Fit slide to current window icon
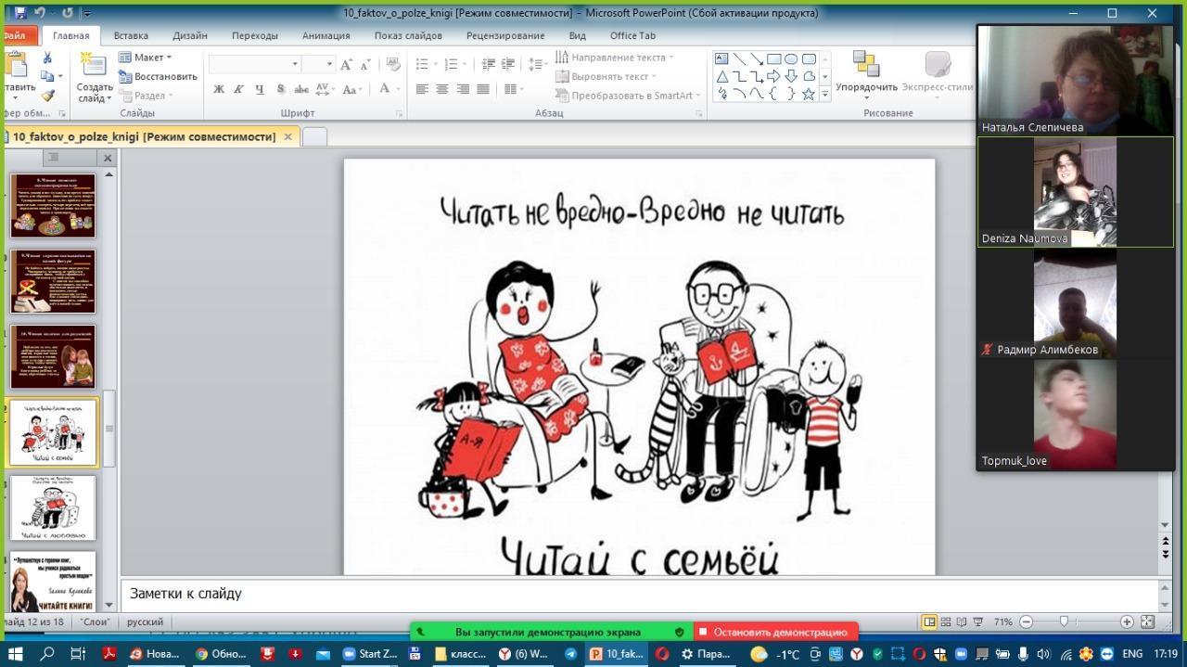 [1147, 622]
